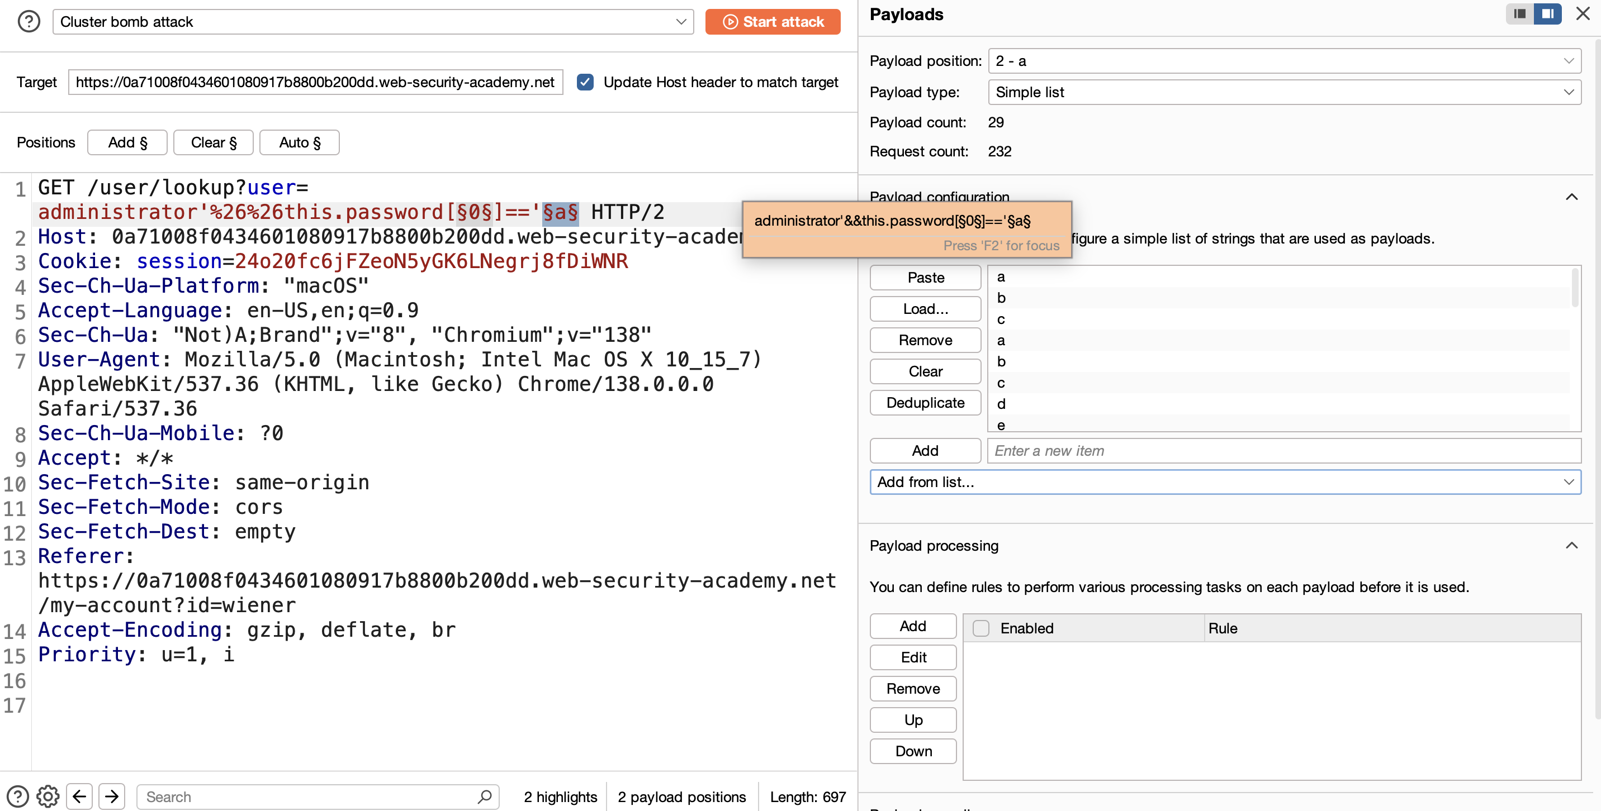Click the §0§ payload position marker
Screen dimensions: 1601x811
pos(476,212)
